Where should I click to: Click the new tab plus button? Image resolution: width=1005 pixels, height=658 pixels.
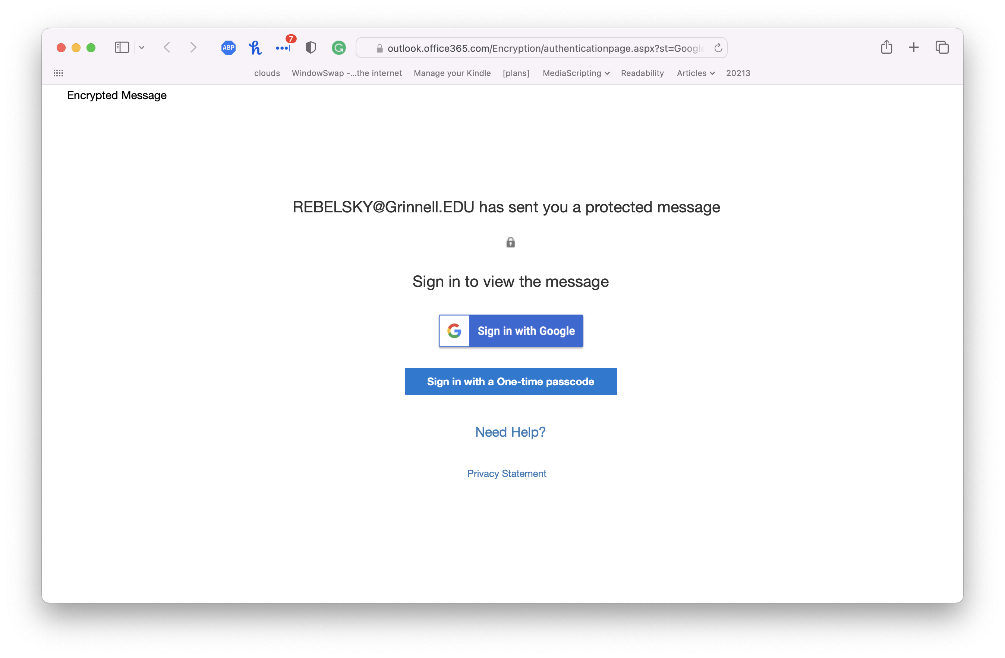click(913, 48)
